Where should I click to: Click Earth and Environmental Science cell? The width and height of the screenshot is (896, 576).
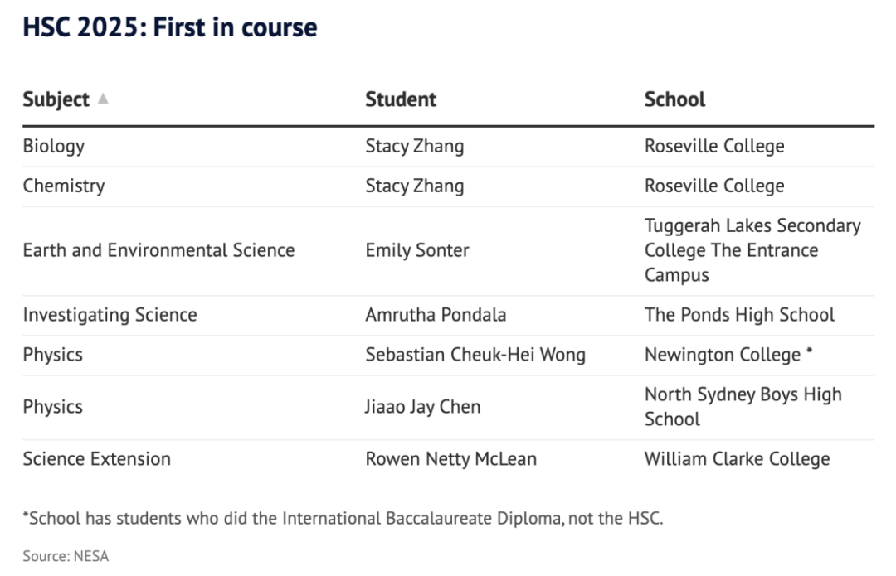(158, 250)
